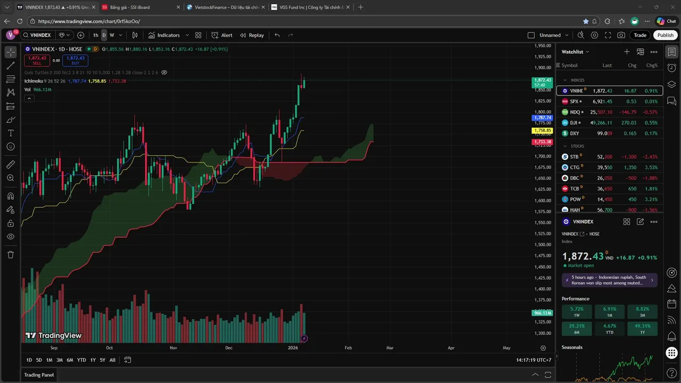Viewport: 681px width, 383px height.
Task: Activate the zoom in tool
Action: coord(11,178)
